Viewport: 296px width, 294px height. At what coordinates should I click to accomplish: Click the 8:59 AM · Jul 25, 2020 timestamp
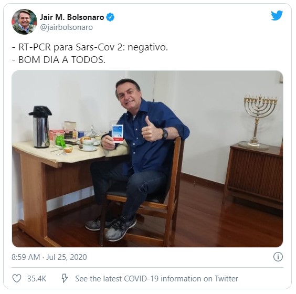tap(49, 257)
